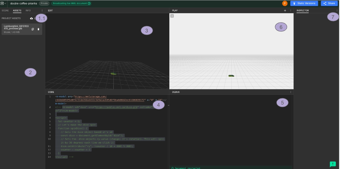
Task: Select the Lamborghini_0813103415_preview.glb asset card
Action: pyautogui.click(x=16, y=29)
